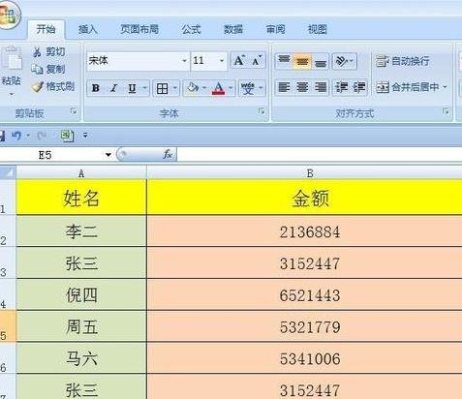Click the Select All corner
This screenshot has height=399, width=462.
click(8, 172)
